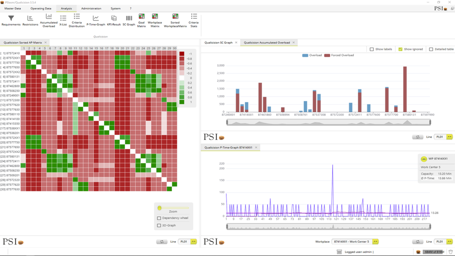The height and width of the screenshot is (256, 455).
Task: Open the Sorted WorkplaceMatrix
Action: tap(175, 21)
